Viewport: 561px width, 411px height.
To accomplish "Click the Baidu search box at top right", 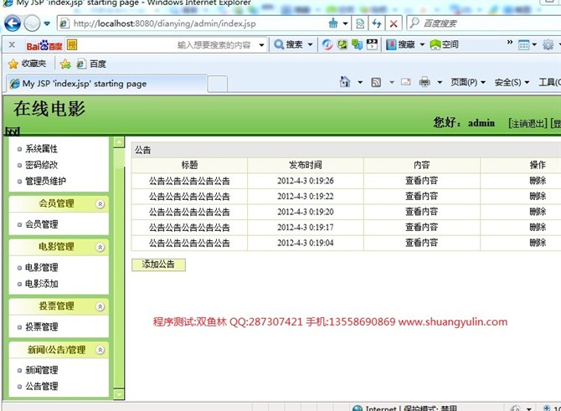I will 484,23.
